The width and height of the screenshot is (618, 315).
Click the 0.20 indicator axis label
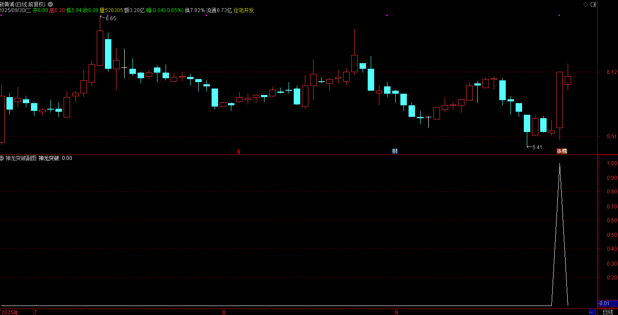[x=612, y=278]
